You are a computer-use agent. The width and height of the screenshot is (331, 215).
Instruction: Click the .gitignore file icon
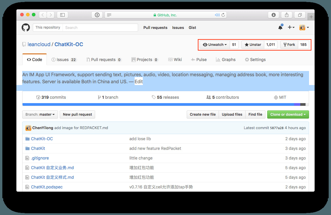point(27,158)
